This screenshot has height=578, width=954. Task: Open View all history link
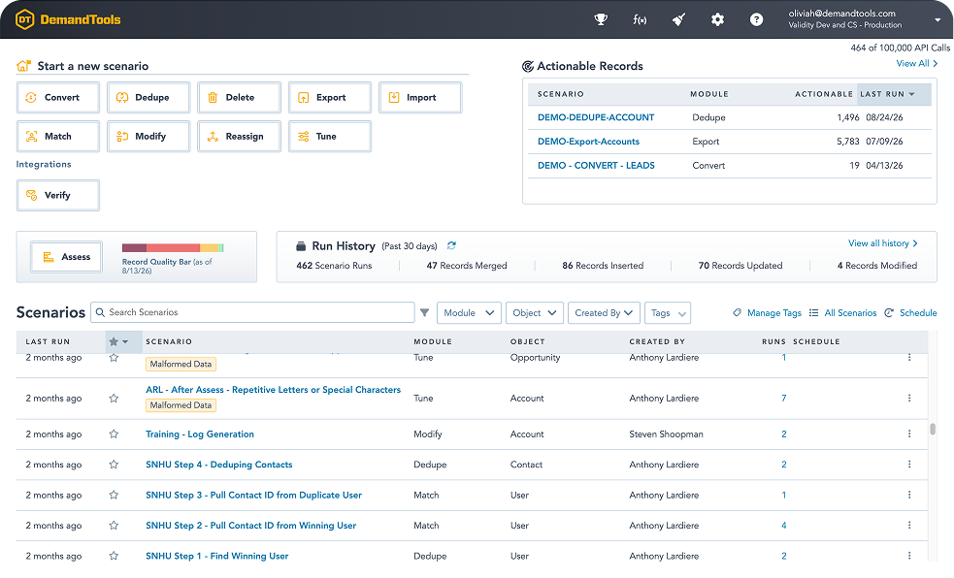tap(883, 243)
